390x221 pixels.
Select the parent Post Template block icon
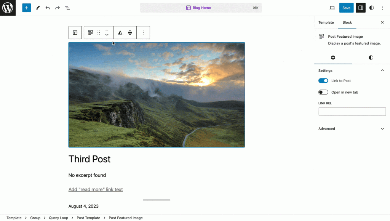pyautogui.click(x=75, y=33)
